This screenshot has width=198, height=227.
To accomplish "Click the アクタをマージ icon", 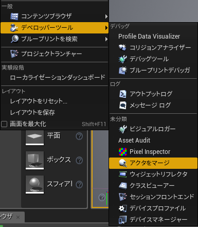I will click(123, 163).
